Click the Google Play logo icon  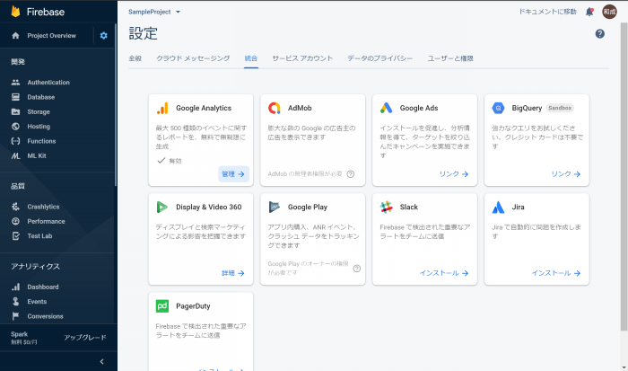(x=275, y=207)
